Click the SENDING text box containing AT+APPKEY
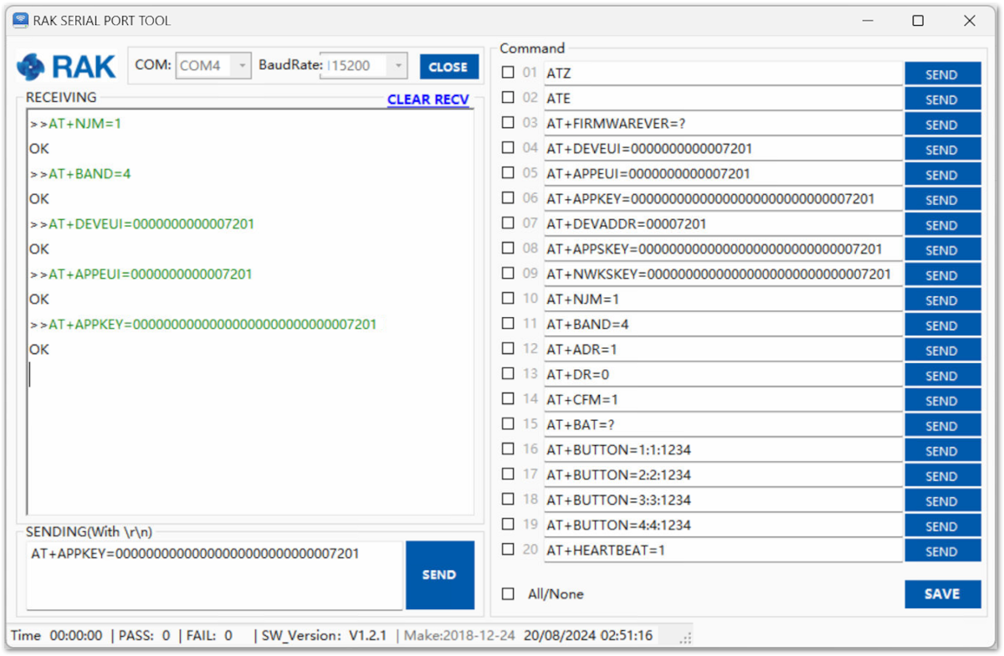The height and width of the screenshot is (656, 1004). (214, 575)
